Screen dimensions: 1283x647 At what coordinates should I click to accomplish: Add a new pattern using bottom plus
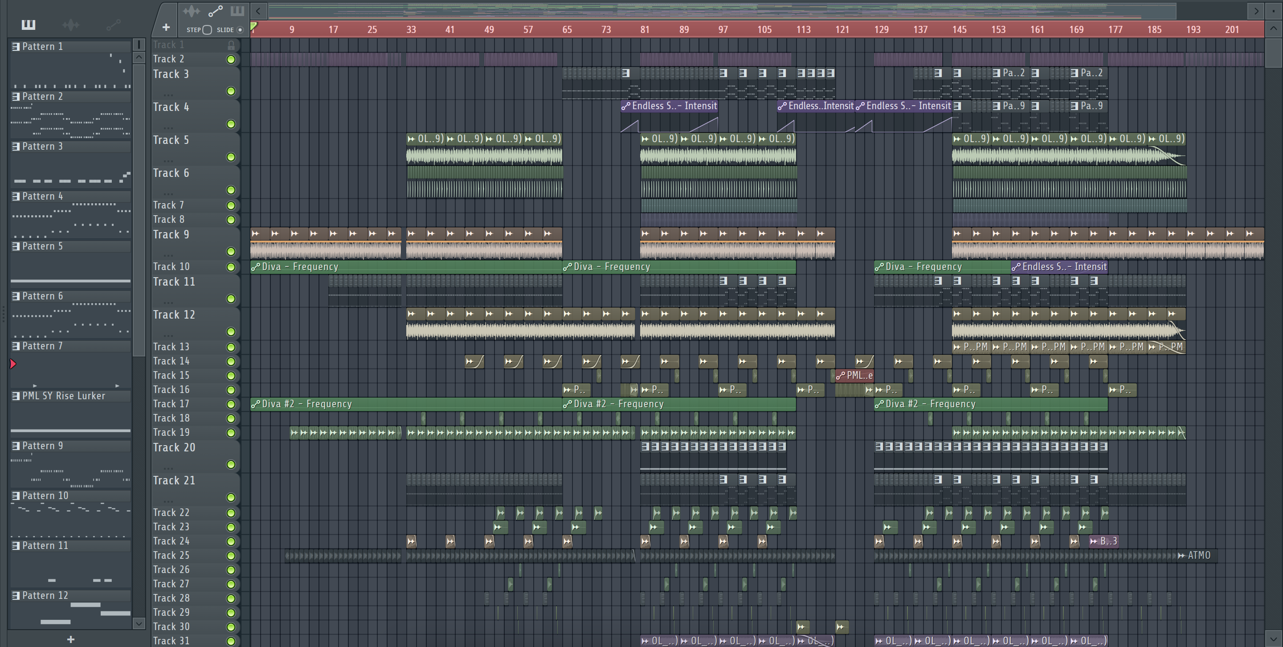tap(71, 639)
